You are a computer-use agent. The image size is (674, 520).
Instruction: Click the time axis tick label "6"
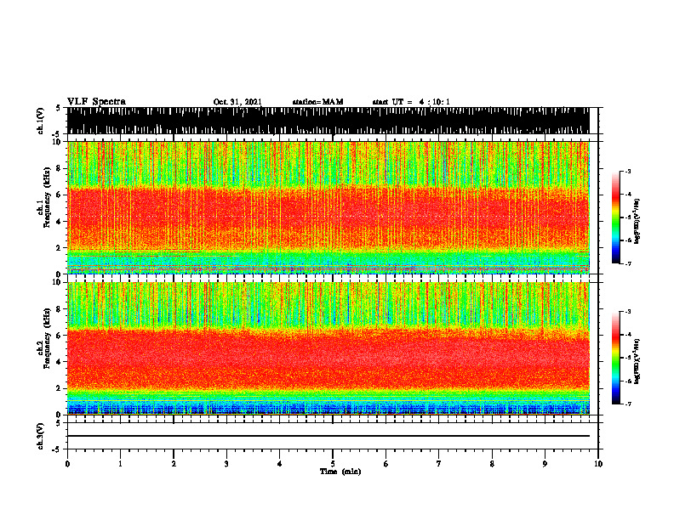click(386, 464)
